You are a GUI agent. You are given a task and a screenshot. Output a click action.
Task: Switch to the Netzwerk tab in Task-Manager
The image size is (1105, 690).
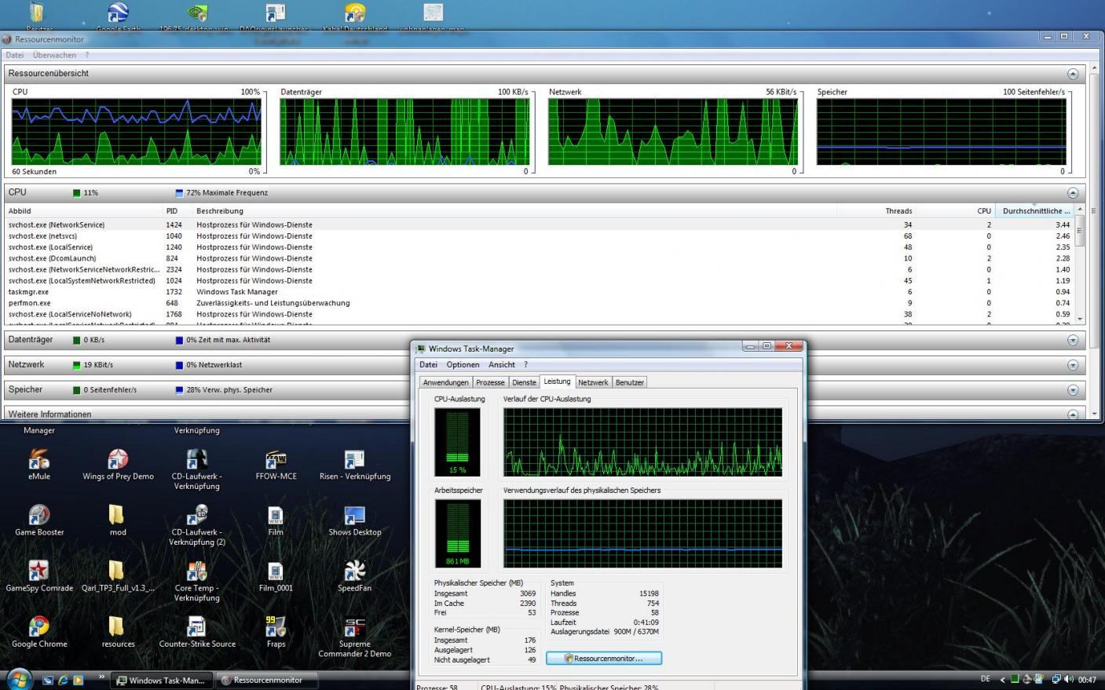593,383
